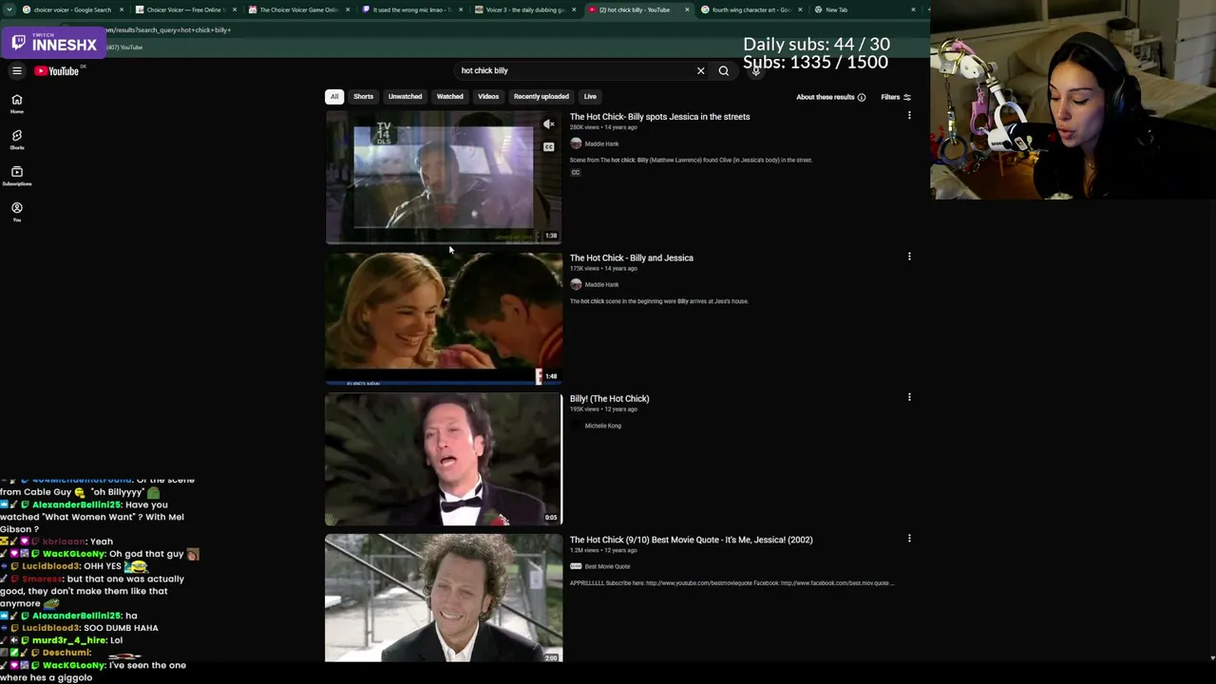Select the Unwatched filter chip
1216x684 pixels.
[405, 96]
